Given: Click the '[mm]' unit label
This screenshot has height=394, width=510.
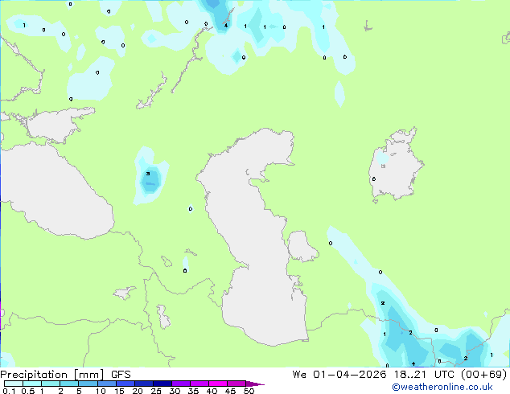Looking at the screenshot, I should [x=88, y=375].
